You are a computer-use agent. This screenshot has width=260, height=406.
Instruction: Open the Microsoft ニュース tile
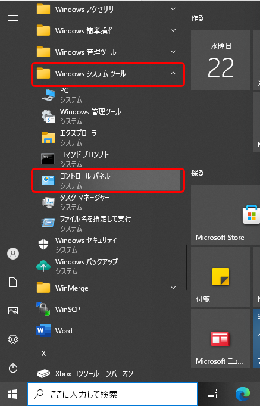click(220, 339)
